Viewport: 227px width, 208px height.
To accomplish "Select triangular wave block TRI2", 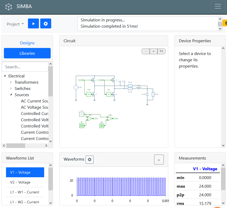I will coord(102,126).
